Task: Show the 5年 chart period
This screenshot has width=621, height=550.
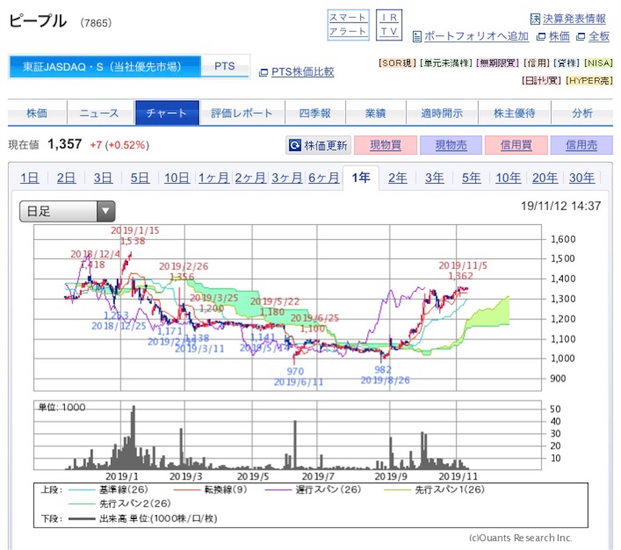Action: click(471, 178)
